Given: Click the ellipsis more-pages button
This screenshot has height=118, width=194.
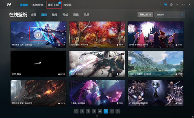Looking at the screenshot, I should click(x=112, y=112).
